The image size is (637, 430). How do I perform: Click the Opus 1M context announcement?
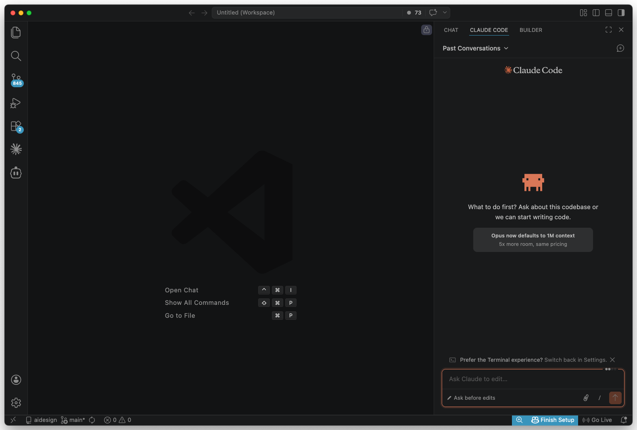[x=533, y=240]
